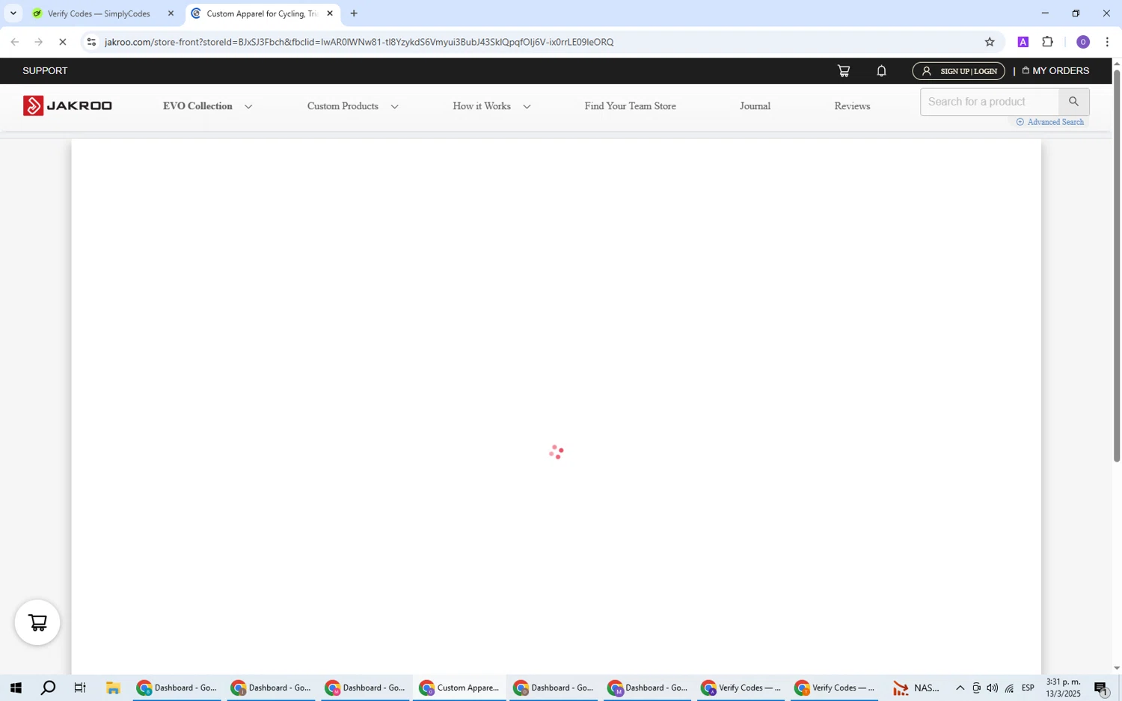1122x701 pixels.
Task: Click the browser address bar URL
Action: (x=359, y=42)
